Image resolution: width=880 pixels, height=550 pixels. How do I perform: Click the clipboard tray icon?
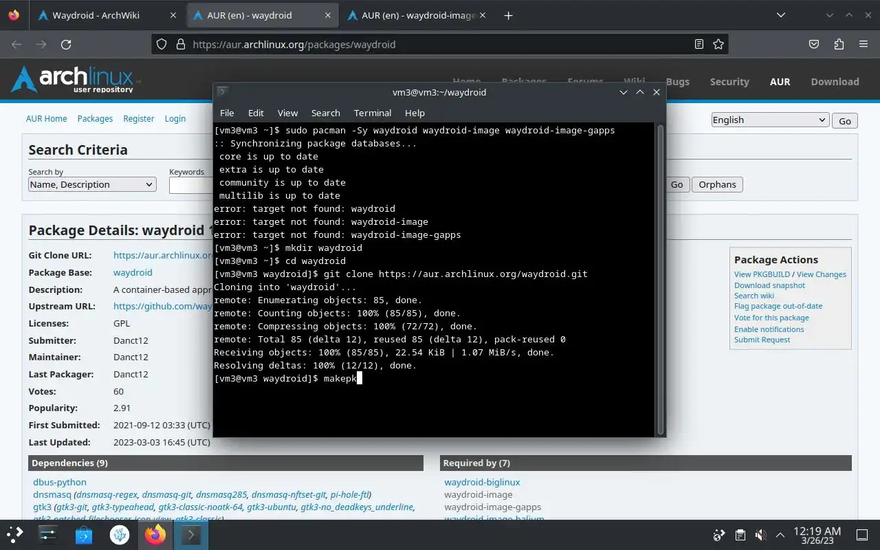(740, 535)
